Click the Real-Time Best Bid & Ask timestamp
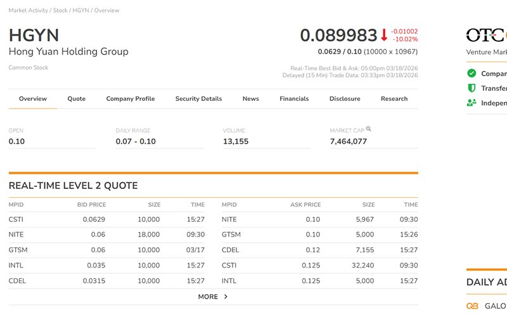Image resolution: width=507 pixels, height=317 pixels. point(354,68)
